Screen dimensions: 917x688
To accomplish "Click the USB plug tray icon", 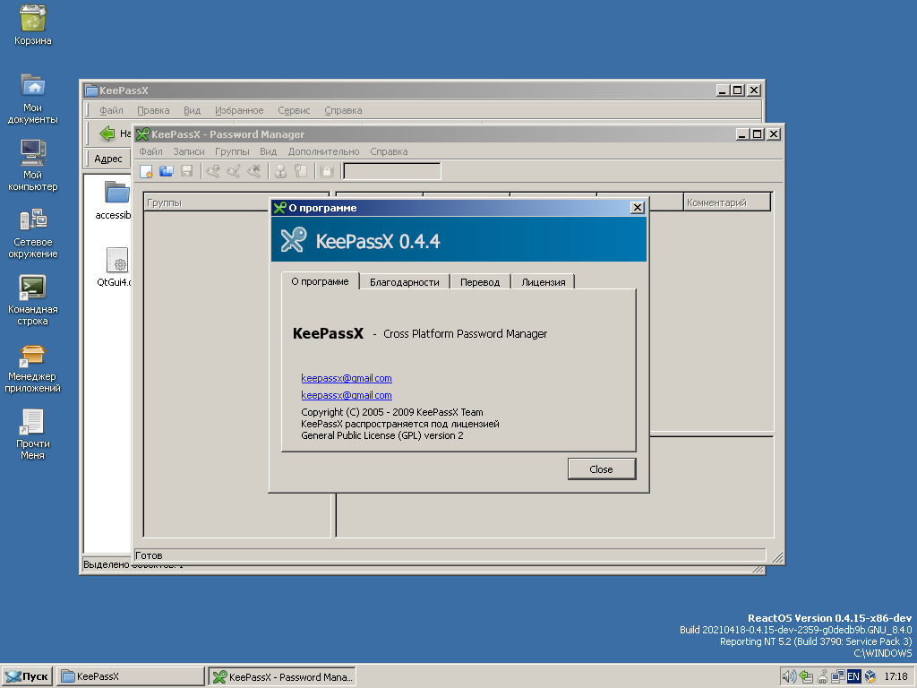I will (x=822, y=676).
